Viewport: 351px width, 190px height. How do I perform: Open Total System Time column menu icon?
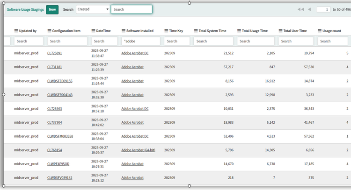pos(196,31)
